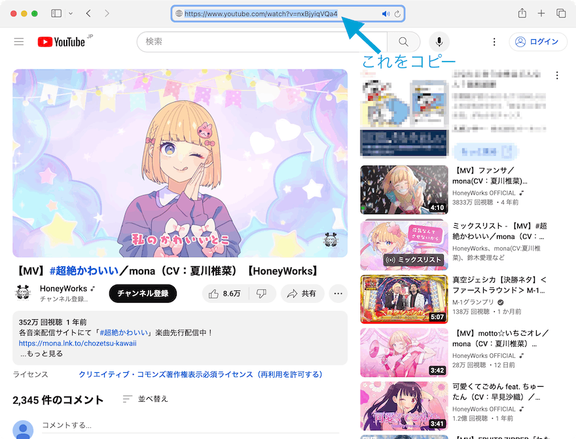Open the sidebar options dropdown chevron
Image resolution: width=576 pixels, height=439 pixels.
click(71, 14)
